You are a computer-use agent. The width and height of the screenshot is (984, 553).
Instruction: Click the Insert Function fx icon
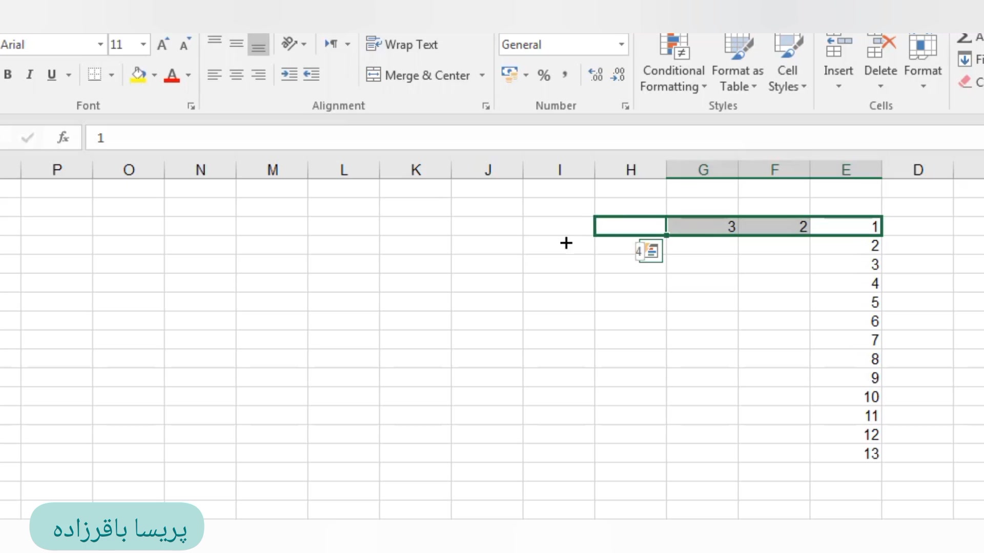coord(63,138)
